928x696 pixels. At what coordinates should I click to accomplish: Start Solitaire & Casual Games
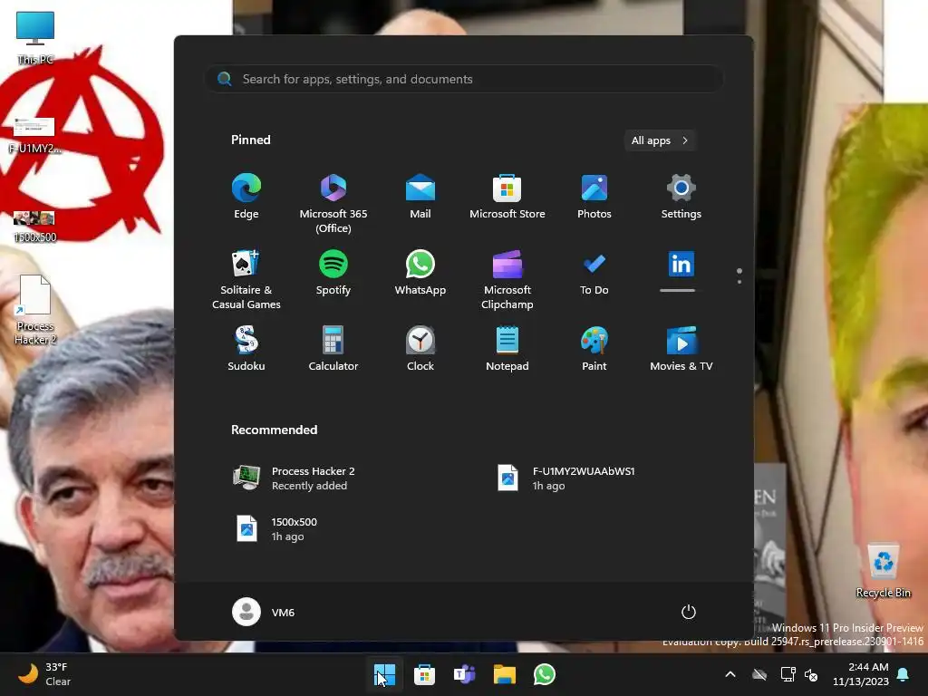(x=246, y=279)
